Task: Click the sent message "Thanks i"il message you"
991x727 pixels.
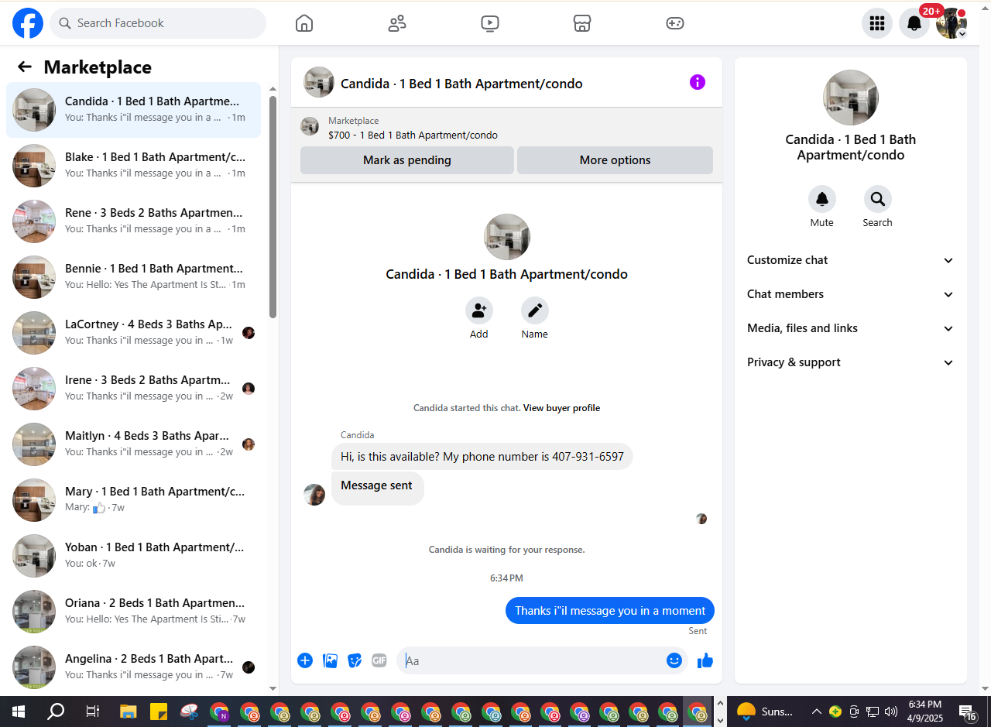Action: 610,611
